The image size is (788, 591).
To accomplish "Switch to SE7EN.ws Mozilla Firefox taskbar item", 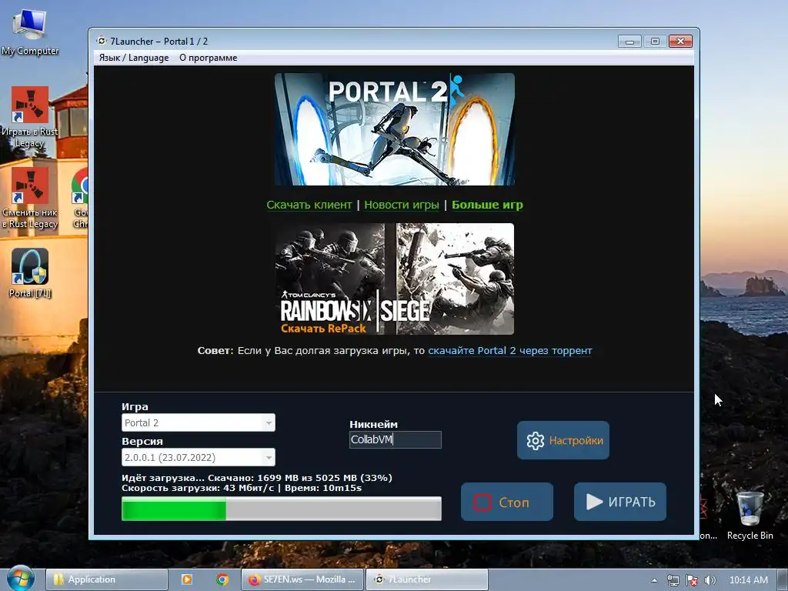I will coord(302,579).
